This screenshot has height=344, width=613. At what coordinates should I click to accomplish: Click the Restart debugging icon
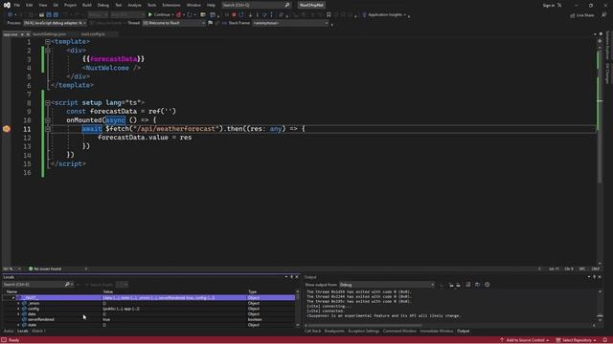[241, 15]
